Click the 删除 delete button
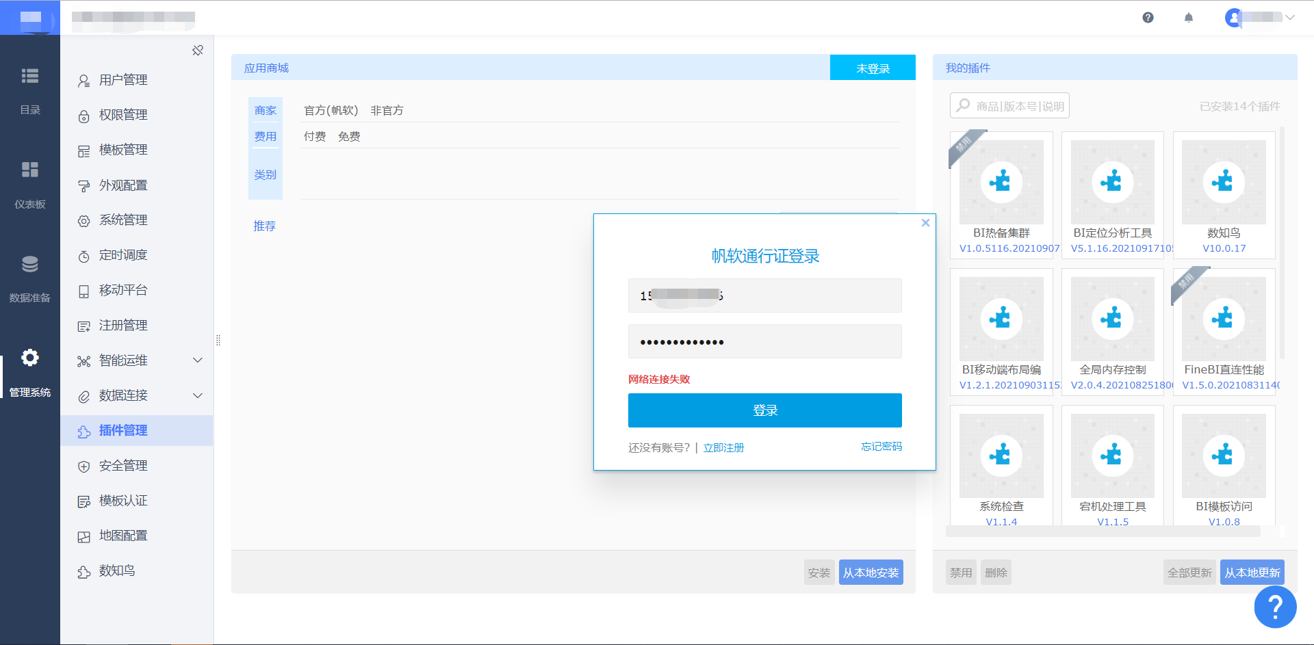The width and height of the screenshot is (1314, 645). coord(996,572)
